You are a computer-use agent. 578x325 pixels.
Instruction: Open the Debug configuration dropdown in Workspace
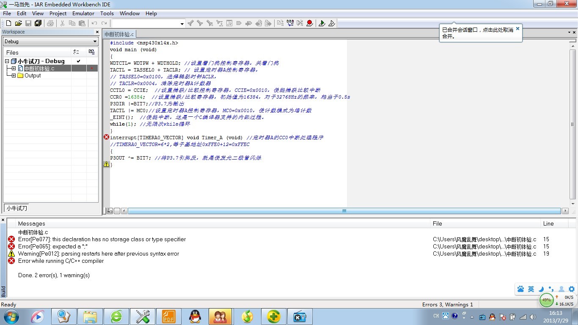(x=50, y=41)
